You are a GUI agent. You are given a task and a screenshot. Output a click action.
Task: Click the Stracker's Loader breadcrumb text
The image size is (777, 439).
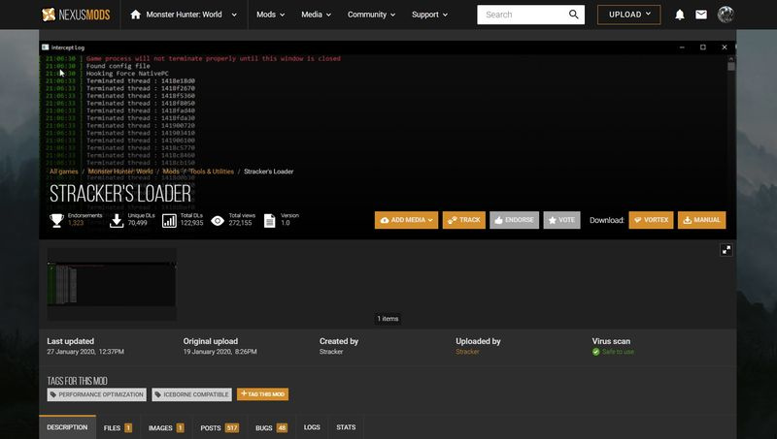269,172
